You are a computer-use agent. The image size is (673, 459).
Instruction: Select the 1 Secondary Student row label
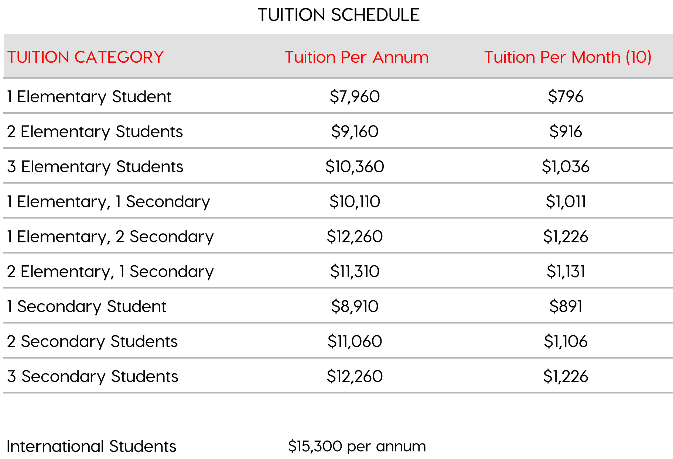pyautogui.click(x=87, y=307)
